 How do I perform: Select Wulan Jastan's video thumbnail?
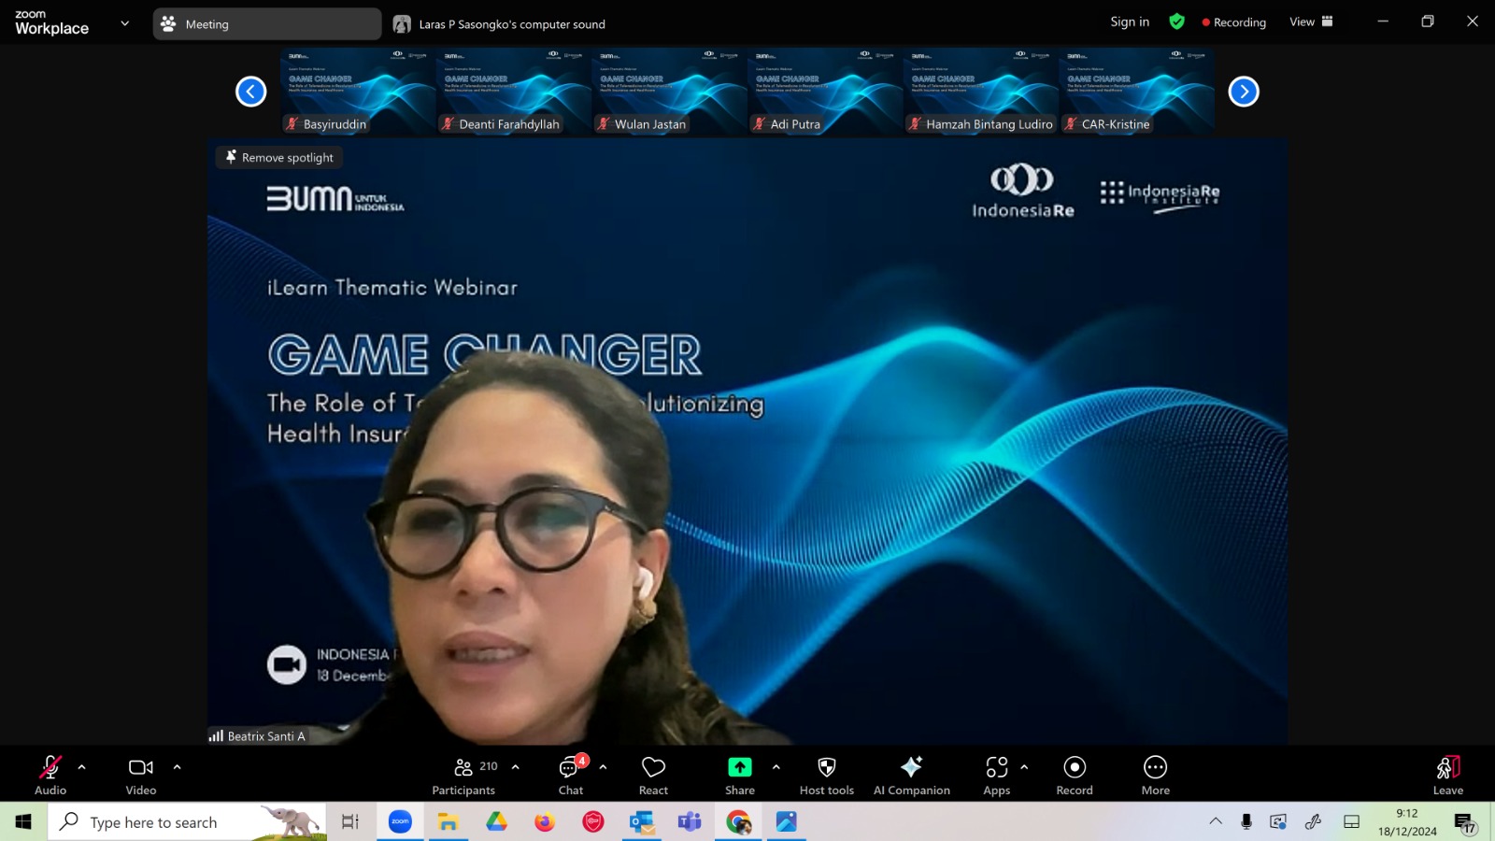click(669, 92)
